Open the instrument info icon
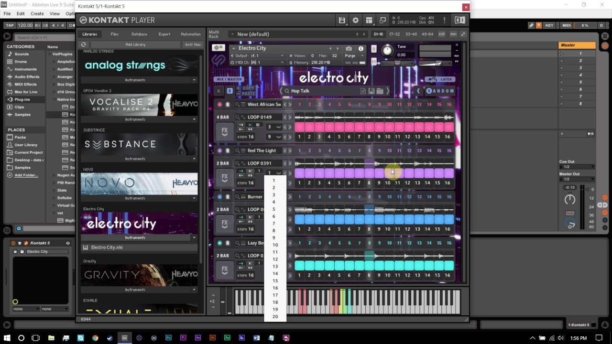The width and height of the screenshot is (612, 344). point(361,48)
